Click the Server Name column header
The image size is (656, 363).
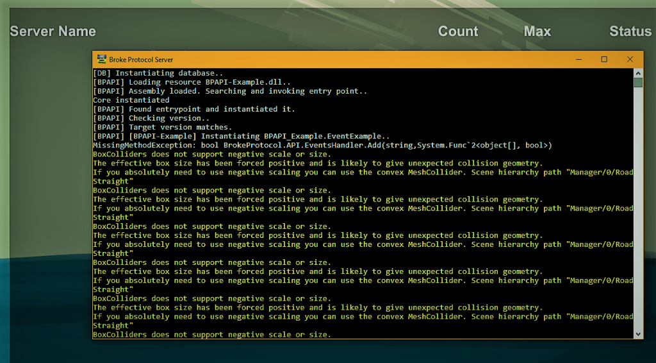click(x=53, y=31)
